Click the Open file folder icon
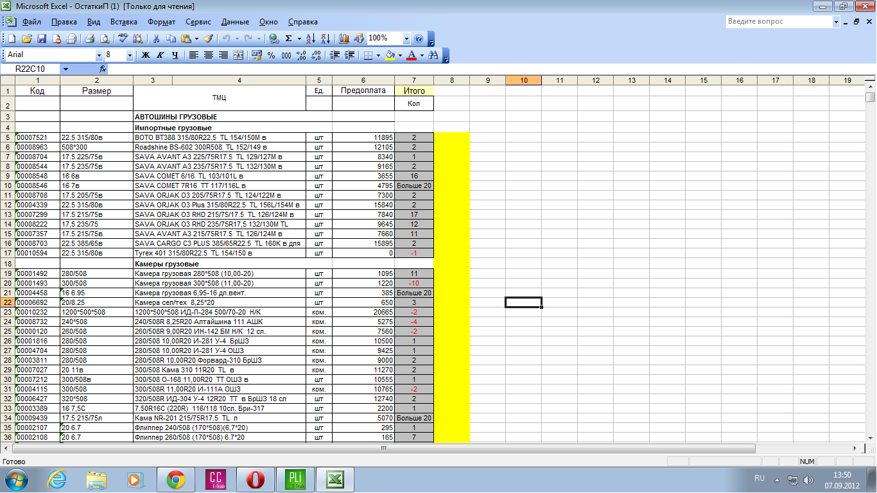This screenshot has width=877, height=493. point(27,39)
